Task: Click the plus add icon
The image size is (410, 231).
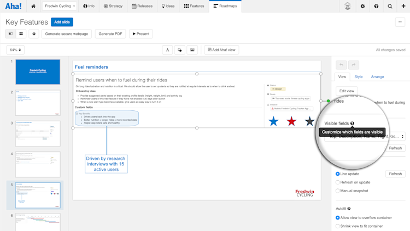Action: (403, 6)
